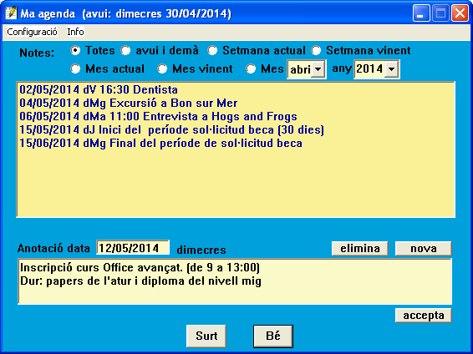Click the accepta button
The image size is (473, 354).
tap(424, 316)
